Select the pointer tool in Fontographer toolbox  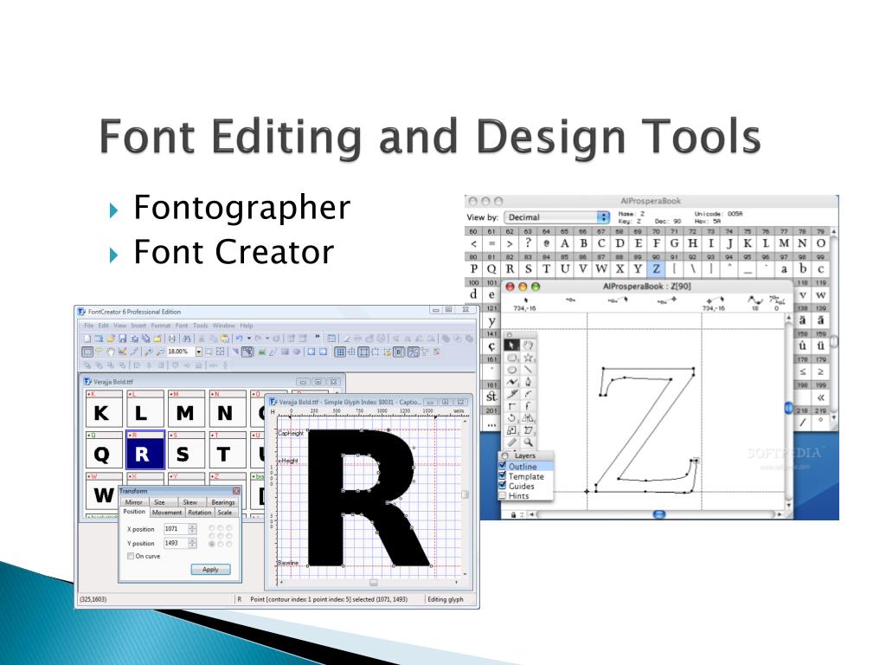511,345
